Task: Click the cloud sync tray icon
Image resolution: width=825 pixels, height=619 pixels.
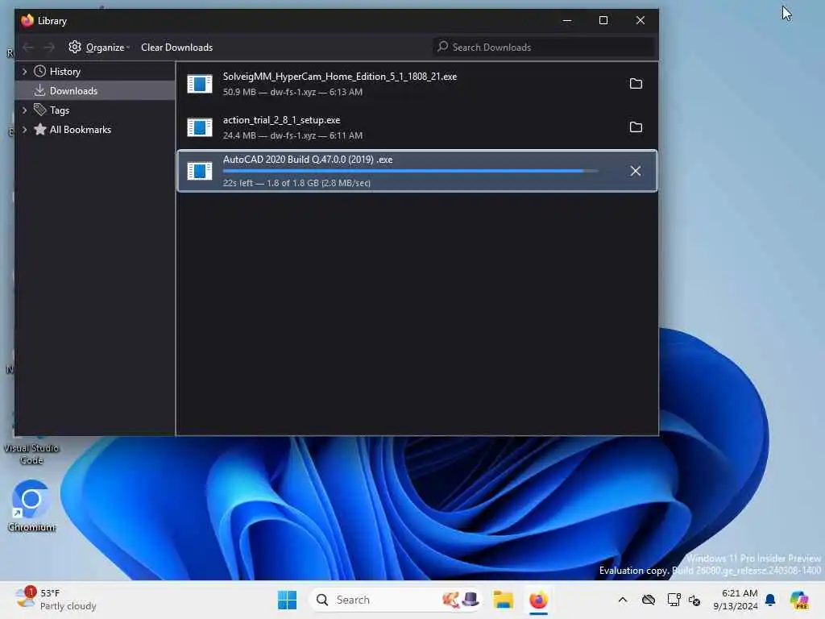Action: click(x=649, y=600)
